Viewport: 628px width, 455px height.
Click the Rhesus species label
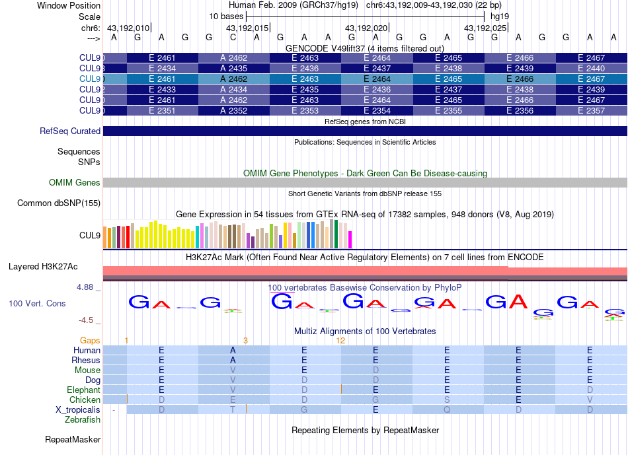click(x=86, y=361)
